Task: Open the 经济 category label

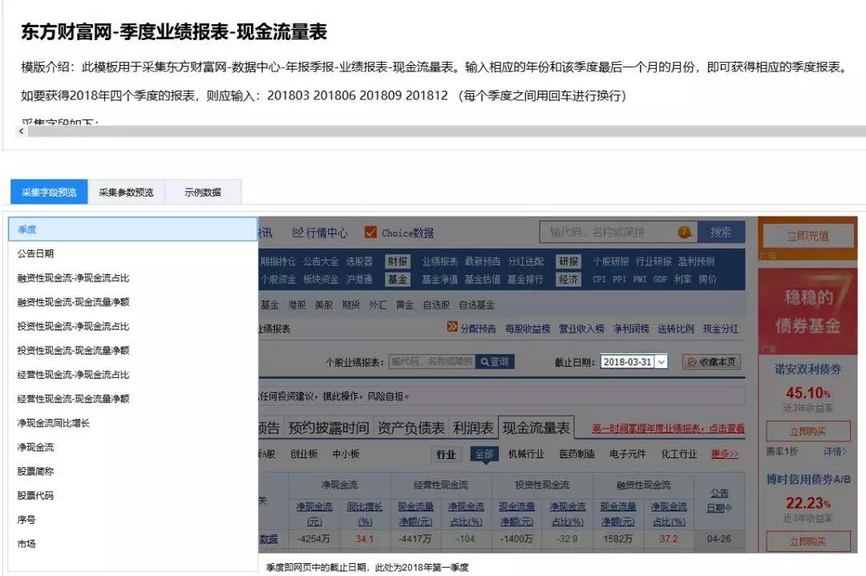Action: [x=569, y=280]
